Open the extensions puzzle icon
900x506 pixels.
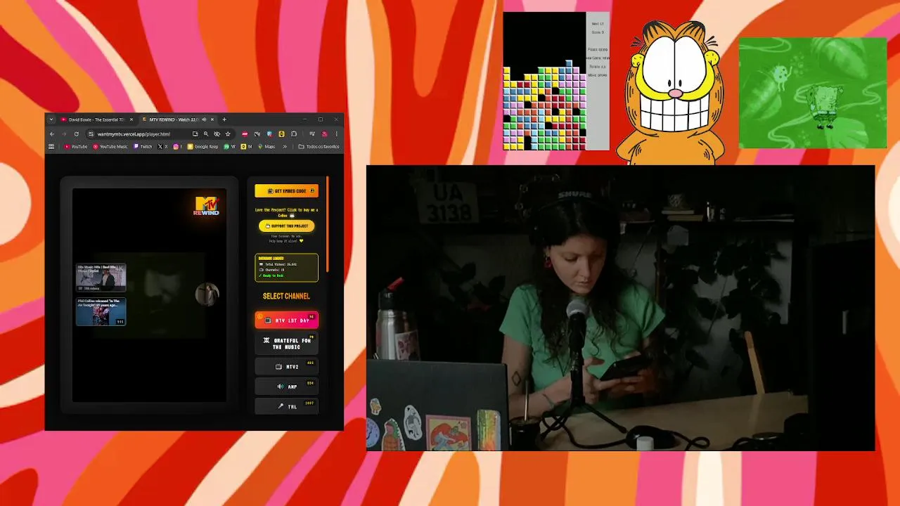click(x=293, y=134)
